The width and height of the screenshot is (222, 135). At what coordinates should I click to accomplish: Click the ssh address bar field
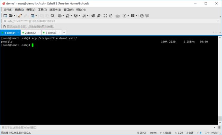(x=110, y=21)
